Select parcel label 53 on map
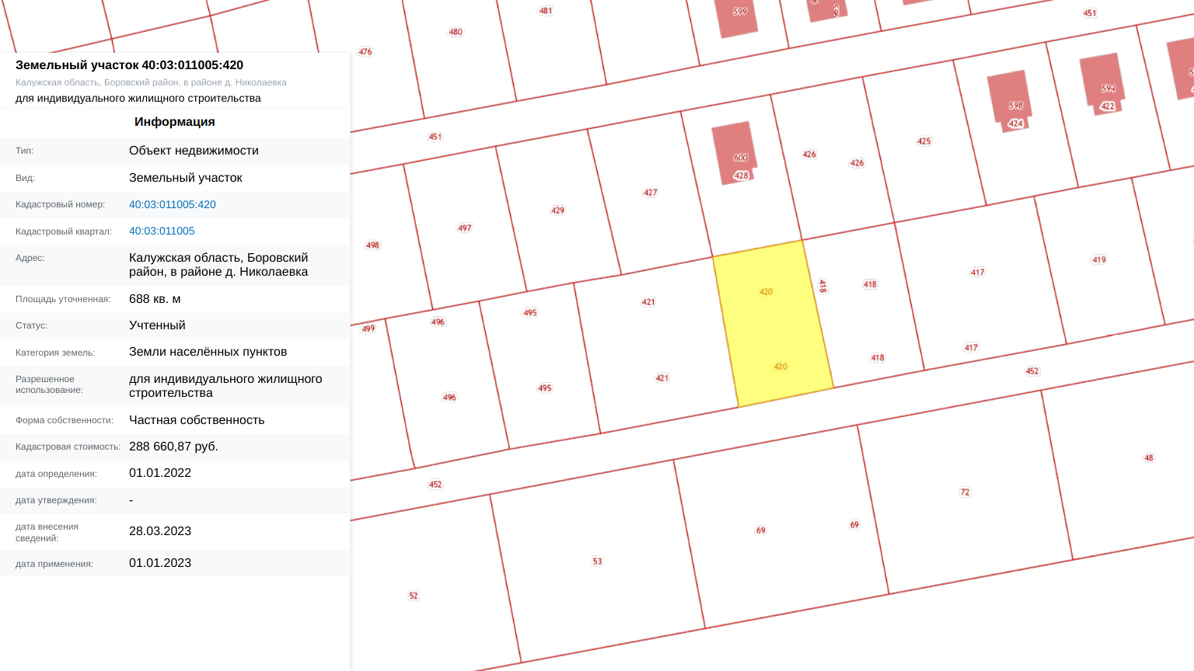This screenshot has width=1194, height=671. (597, 561)
